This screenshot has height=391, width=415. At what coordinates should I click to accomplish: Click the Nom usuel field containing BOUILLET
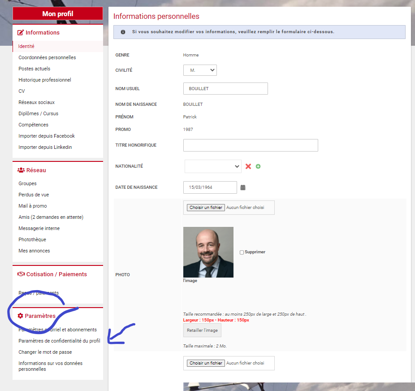coord(225,89)
